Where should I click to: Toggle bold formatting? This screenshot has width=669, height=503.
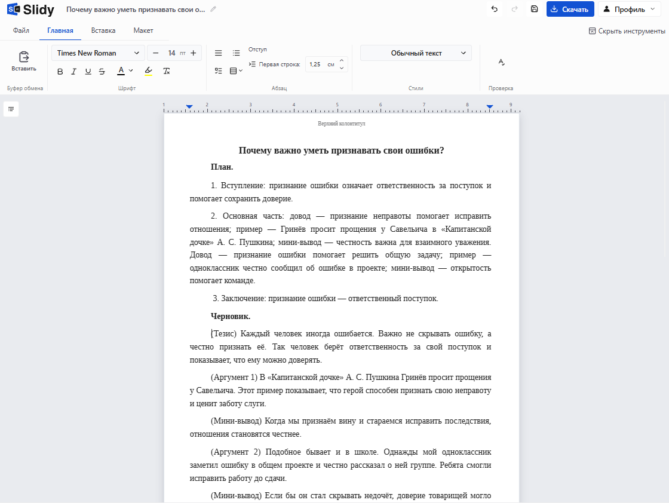(60, 71)
